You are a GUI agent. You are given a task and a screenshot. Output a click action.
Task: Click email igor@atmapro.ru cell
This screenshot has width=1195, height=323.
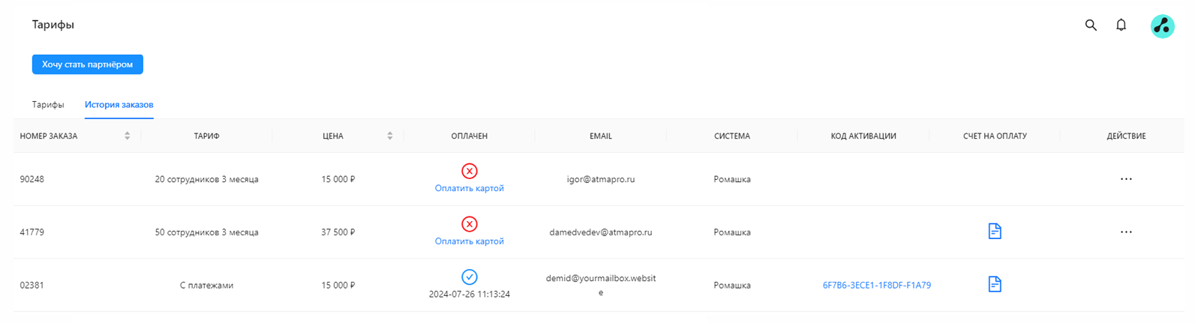601,180
